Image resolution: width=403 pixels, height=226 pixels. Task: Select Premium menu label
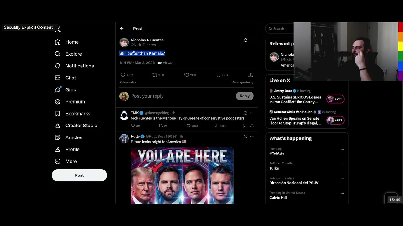pos(75,102)
